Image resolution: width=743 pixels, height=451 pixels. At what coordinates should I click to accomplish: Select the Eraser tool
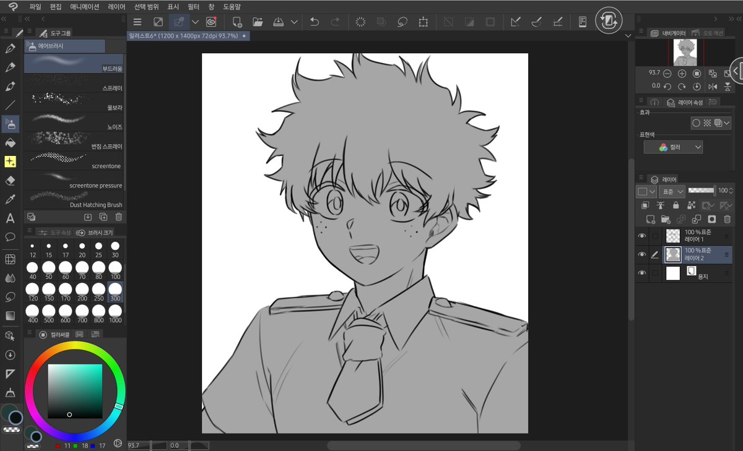pos(10,181)
